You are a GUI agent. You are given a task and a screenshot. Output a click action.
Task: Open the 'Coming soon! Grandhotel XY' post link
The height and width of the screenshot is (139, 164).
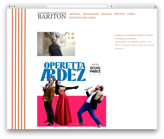pyautogui.click(x=134, y=37)
